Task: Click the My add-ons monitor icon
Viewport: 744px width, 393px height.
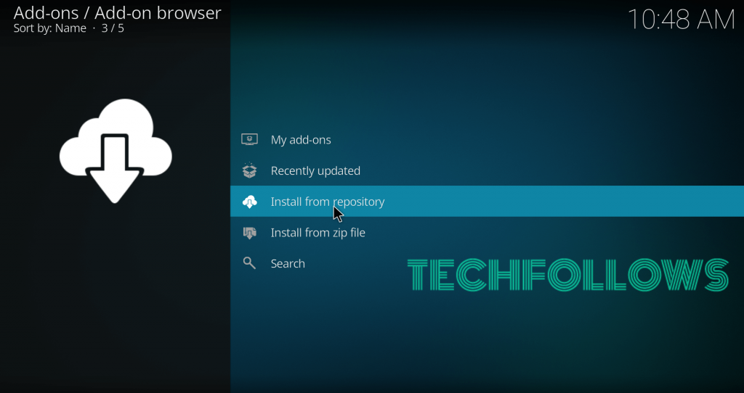Action: tap(250, 139)
